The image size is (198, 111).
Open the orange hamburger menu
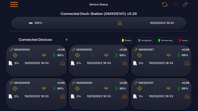(14, 4)
